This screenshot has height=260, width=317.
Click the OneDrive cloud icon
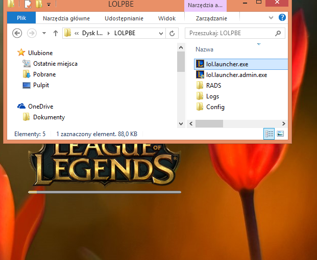point(21,106)
